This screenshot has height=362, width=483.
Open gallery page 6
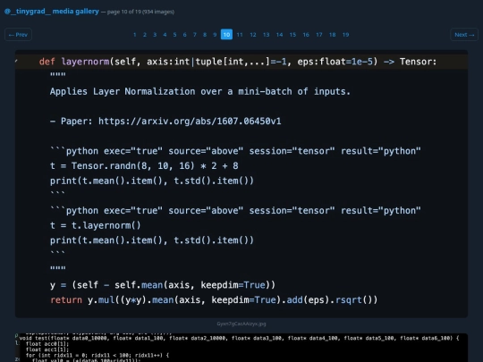coord(184,35)
